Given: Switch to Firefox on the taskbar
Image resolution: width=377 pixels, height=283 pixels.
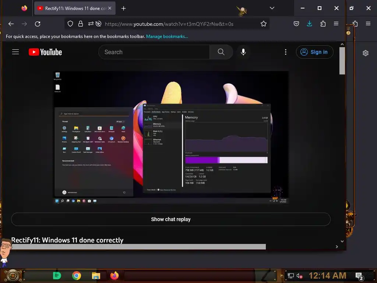Looking at the screenshot, I should (x=114, y=276).
